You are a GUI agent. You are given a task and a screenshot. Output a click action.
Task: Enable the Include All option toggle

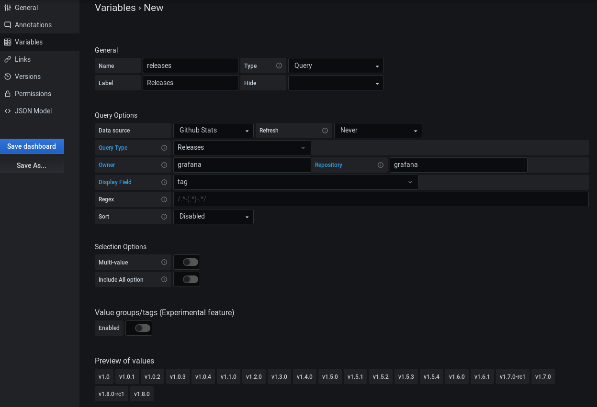coord(187,279)
